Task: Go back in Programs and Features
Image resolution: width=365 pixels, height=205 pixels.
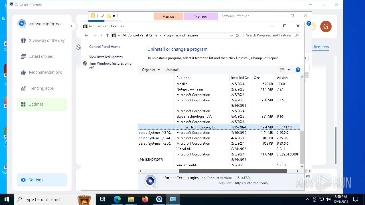Action: point(86,35)
